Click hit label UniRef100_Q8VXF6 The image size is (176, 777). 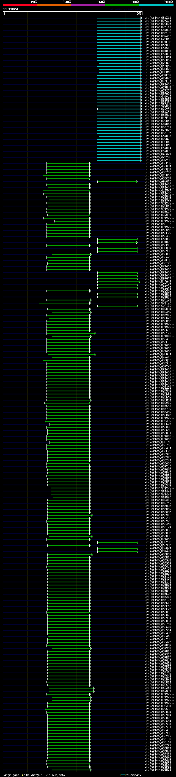pos(158,36)
